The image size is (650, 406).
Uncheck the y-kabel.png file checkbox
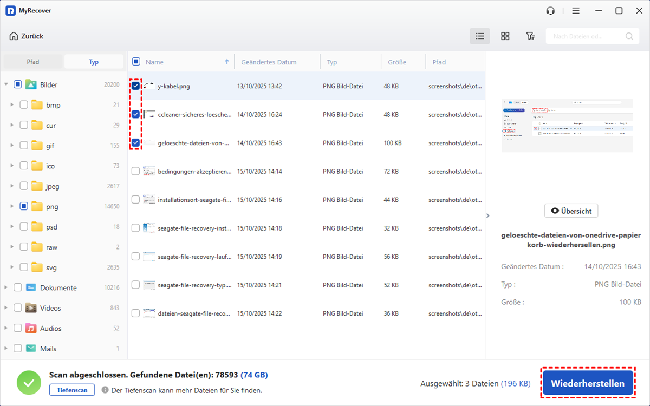[x=135, y=86]
